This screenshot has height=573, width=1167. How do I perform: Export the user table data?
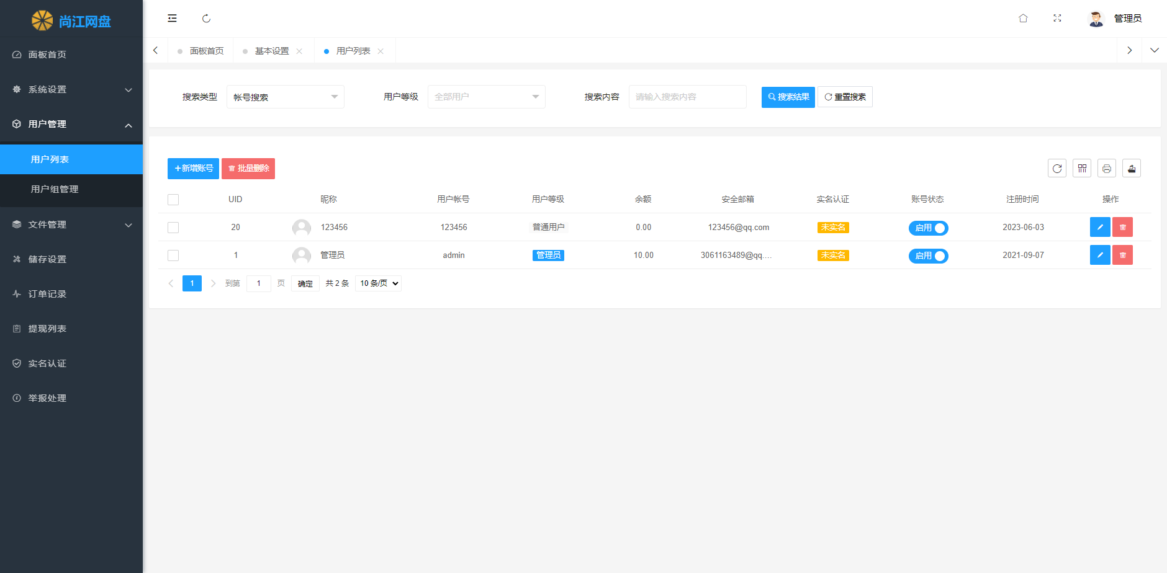point(1132,169)
